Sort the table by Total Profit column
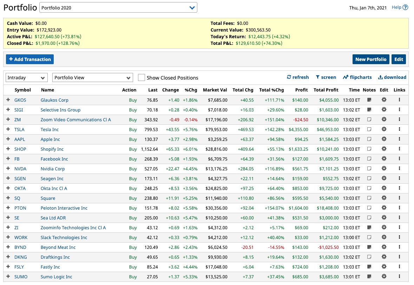Screen dimensions: 414x285 326,90
